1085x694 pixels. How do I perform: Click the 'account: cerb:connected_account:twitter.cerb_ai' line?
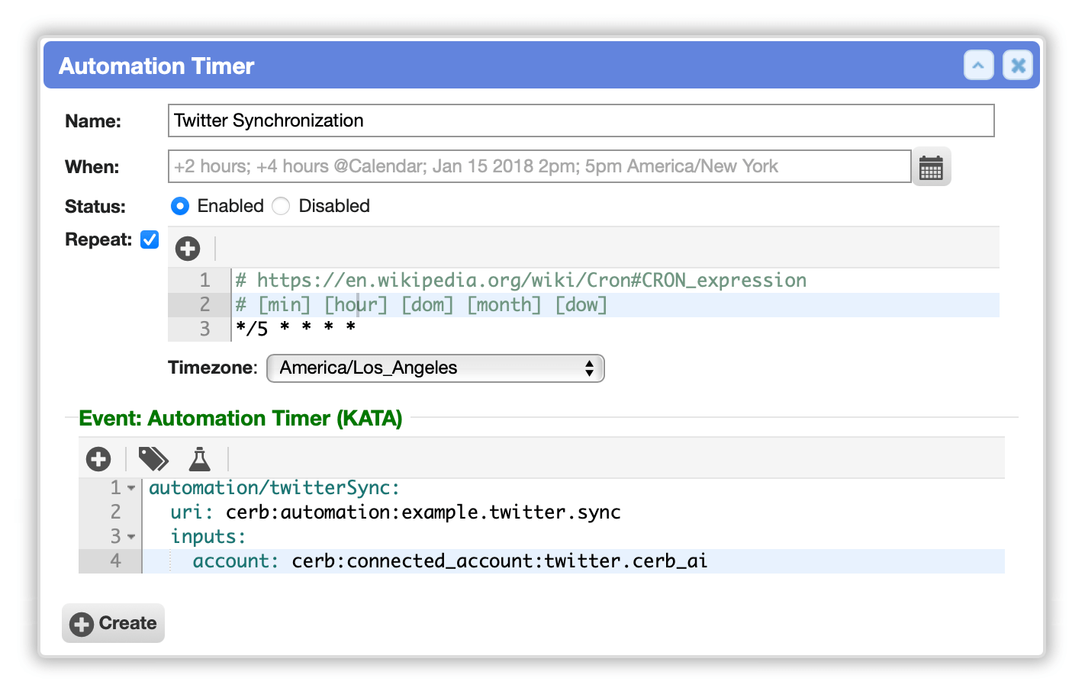449,561
